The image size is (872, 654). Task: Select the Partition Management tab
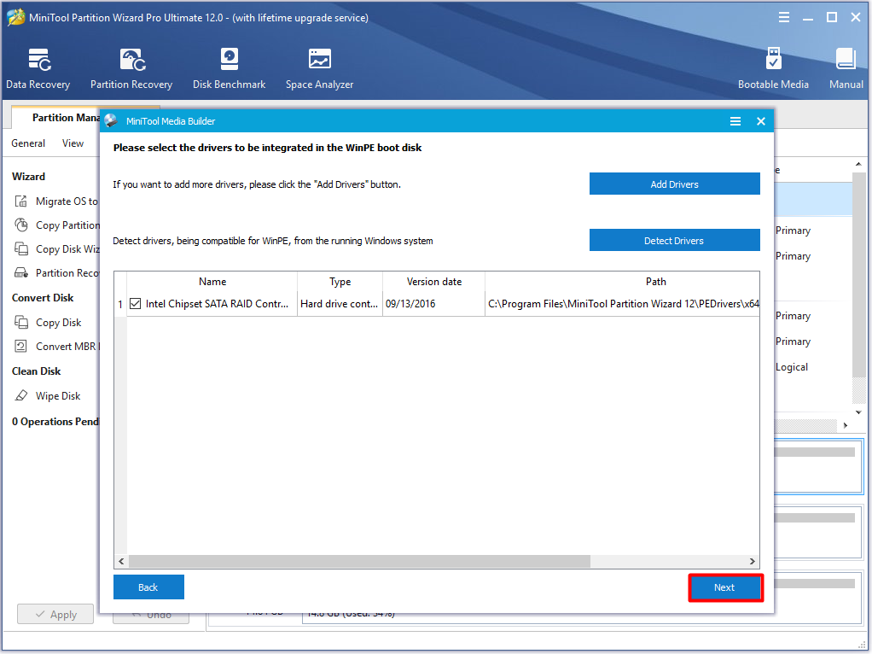pyautogui.click(x=66, y=118)
